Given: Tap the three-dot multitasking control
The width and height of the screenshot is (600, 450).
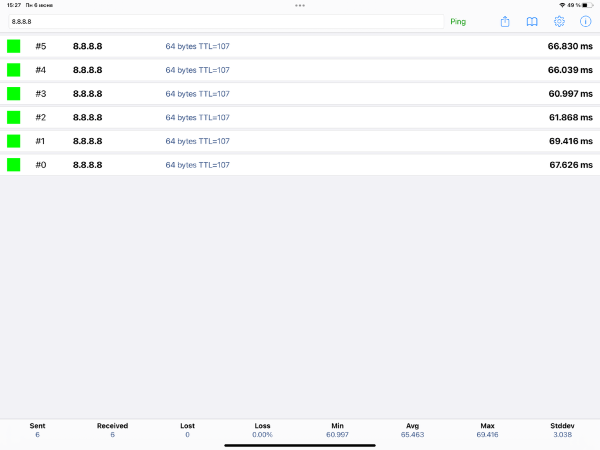Looking at the screenshot, I should tap(300, 5).
